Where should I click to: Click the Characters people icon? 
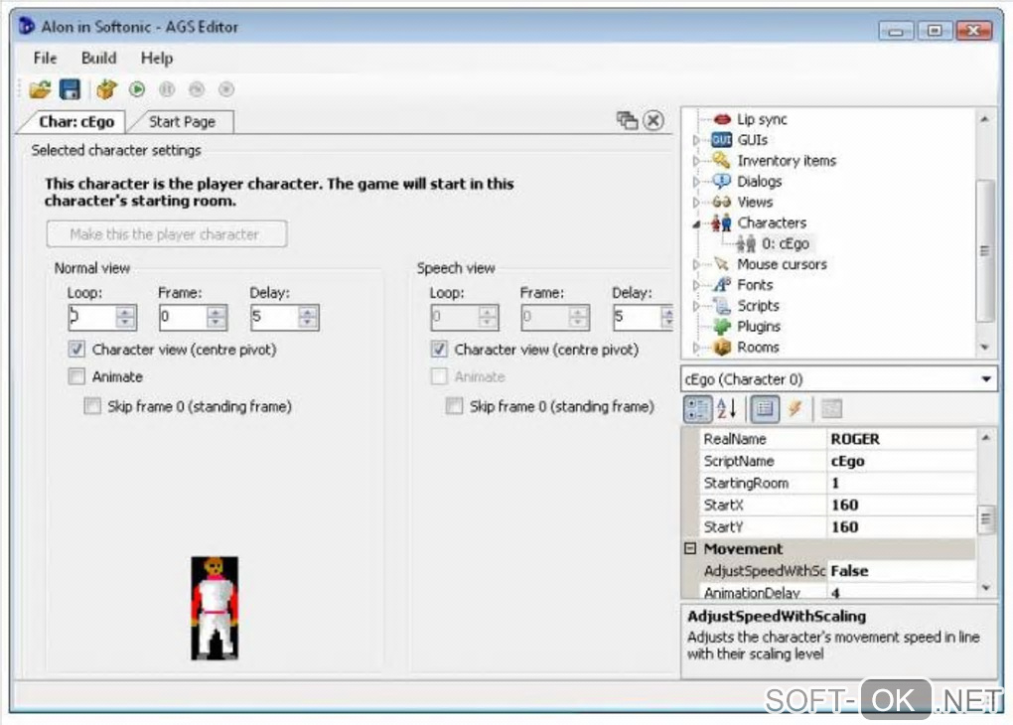coord(721,222)
